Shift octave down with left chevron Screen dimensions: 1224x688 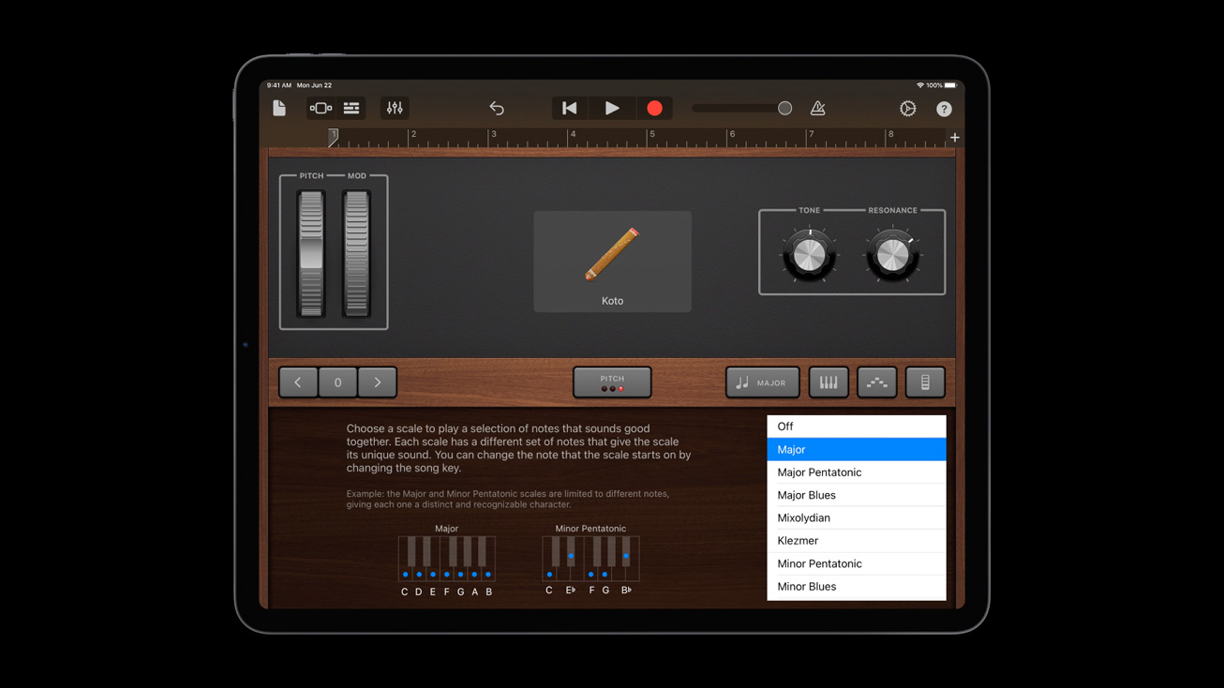coord(298,382)
